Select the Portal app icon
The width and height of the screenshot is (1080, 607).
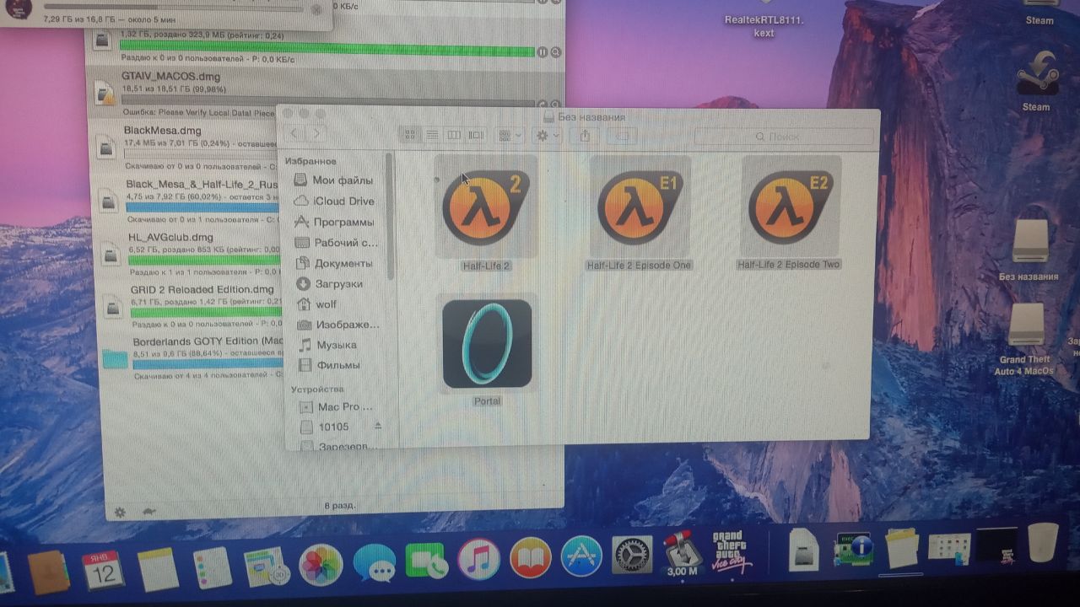[487, 343]
